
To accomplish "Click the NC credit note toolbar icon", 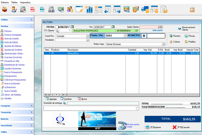I will tap(33, 10).
